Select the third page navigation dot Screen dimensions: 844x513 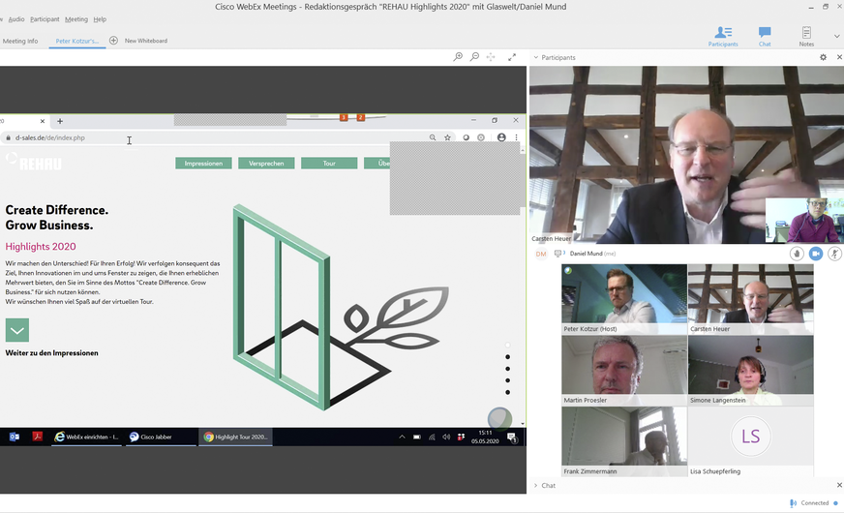(507, 369)
